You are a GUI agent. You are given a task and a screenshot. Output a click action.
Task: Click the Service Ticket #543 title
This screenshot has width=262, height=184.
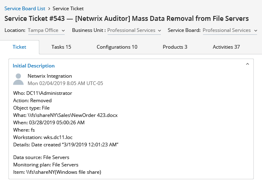tap(126, 18)
